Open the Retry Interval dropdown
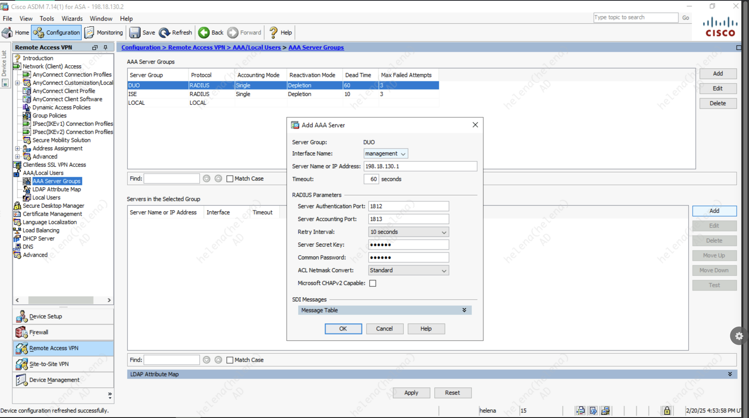This screenshot has width=749, height=418. point(408,232)
